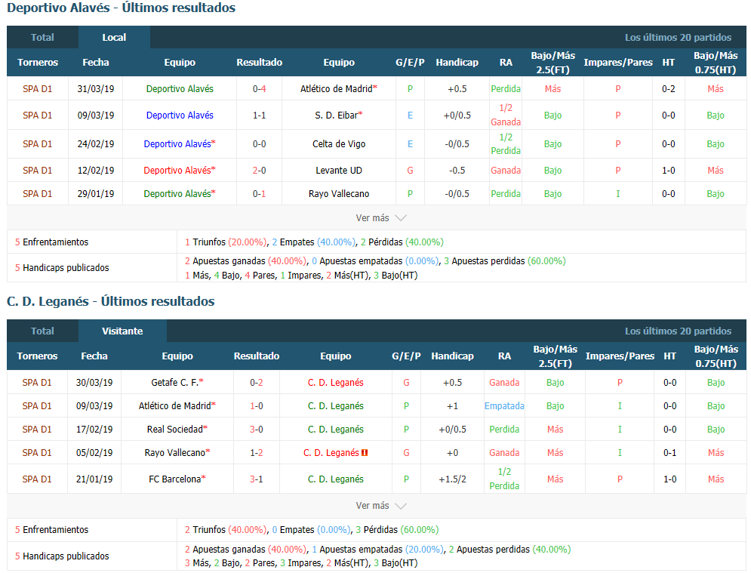
Task: Click 'Handicap' header in Leganés table
Action: coord(452,356)
